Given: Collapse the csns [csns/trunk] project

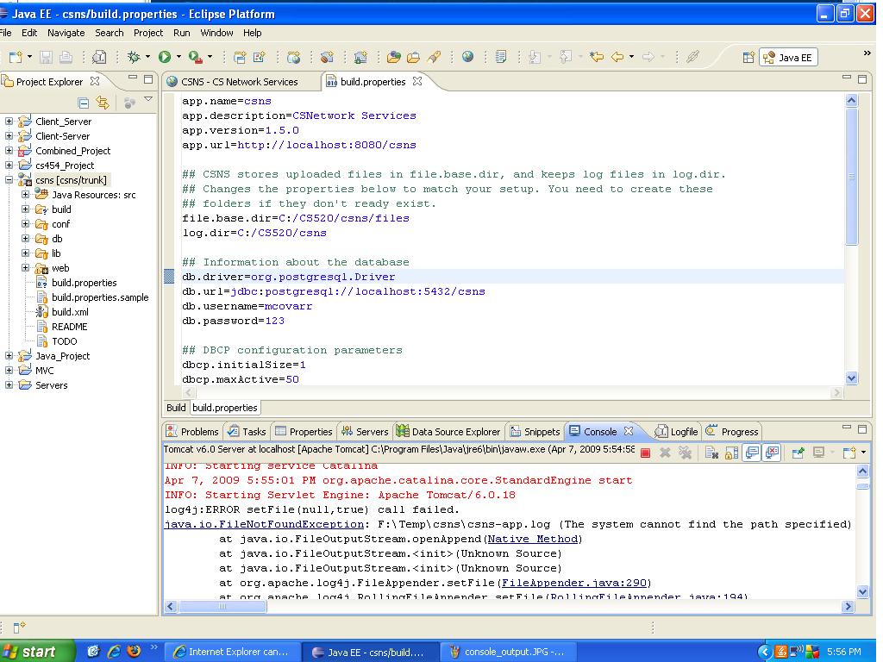Looking at the screenshot, I should [9, 180].
